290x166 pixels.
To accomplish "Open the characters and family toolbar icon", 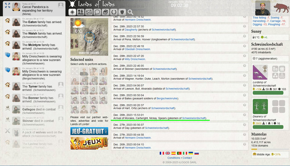I will click(x=81, y=12).
